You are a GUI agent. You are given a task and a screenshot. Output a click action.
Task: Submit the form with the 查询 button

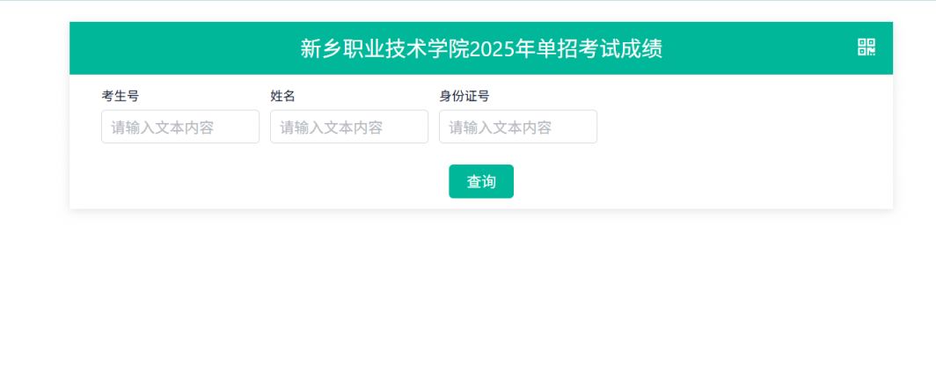tap(481, 181)
